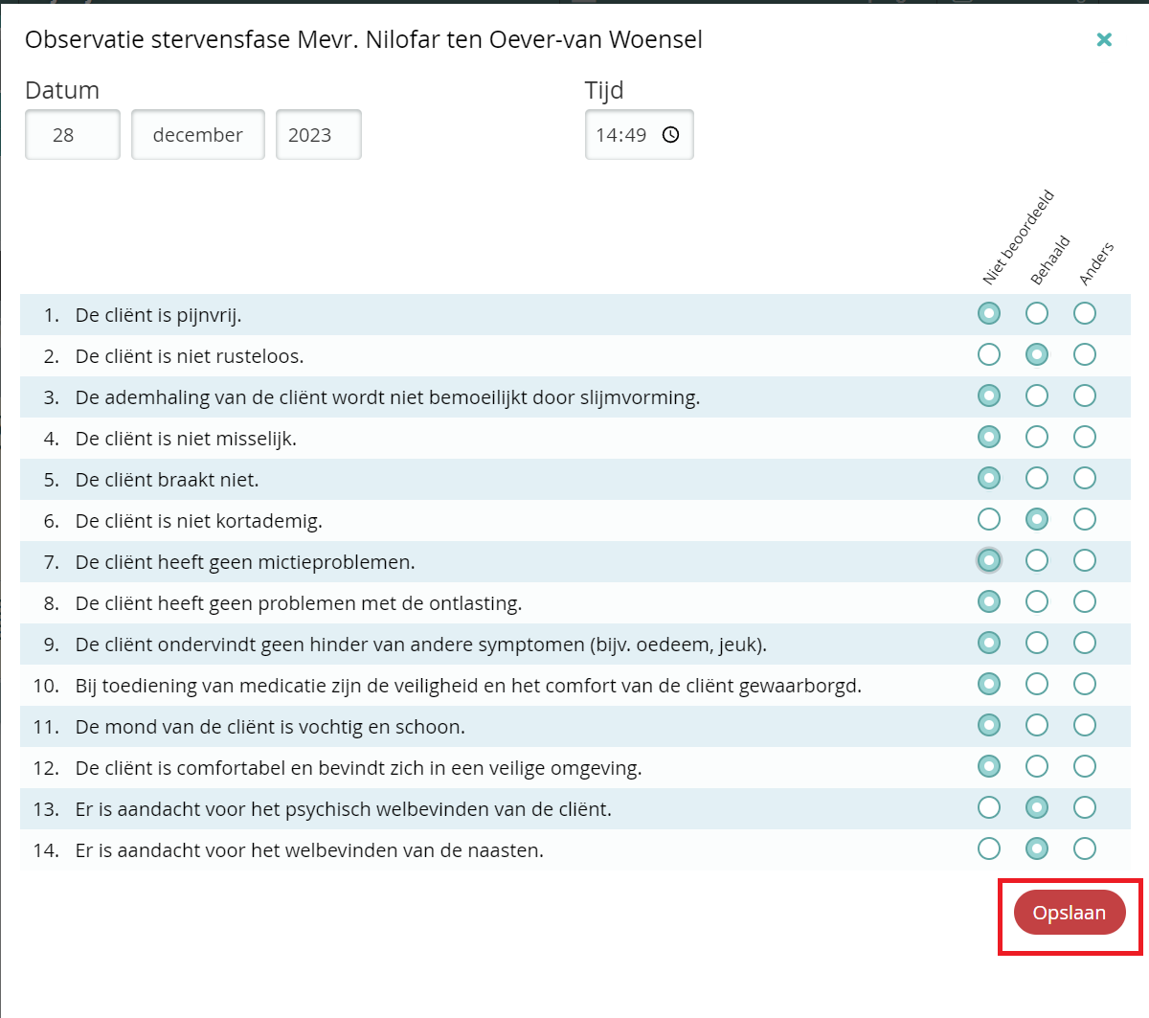Select Anders for medicatie toediening statement
This screenshot has height=1018, width=1149.
tap(1085, 684)
